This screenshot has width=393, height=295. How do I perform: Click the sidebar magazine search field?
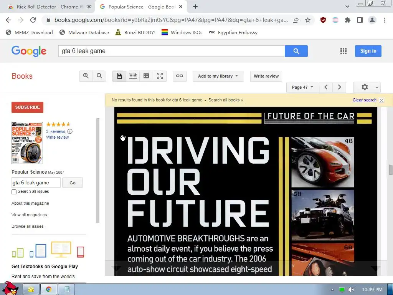36,183
